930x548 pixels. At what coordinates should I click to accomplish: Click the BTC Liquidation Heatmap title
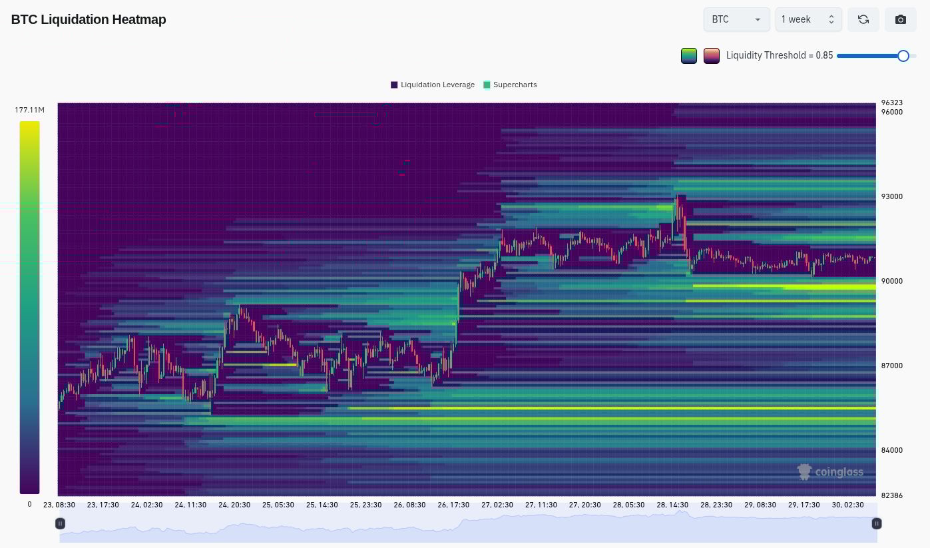pos(89,19)
